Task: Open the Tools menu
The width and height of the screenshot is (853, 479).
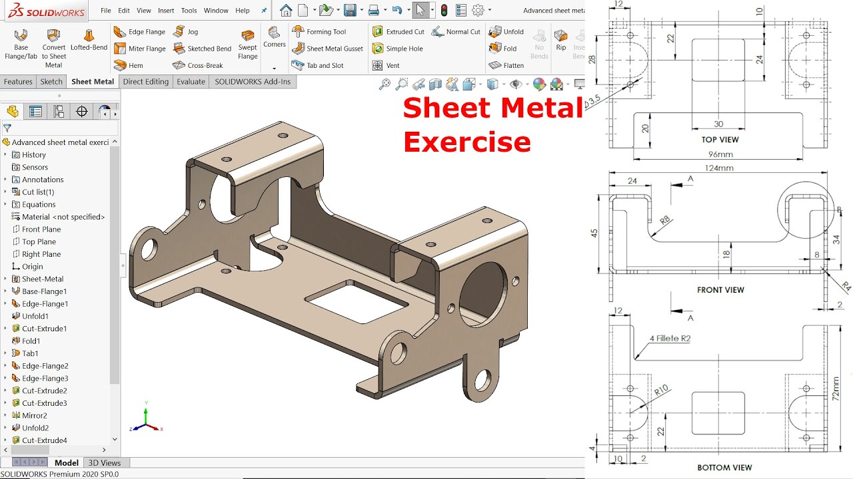Action: click(189, 11)
